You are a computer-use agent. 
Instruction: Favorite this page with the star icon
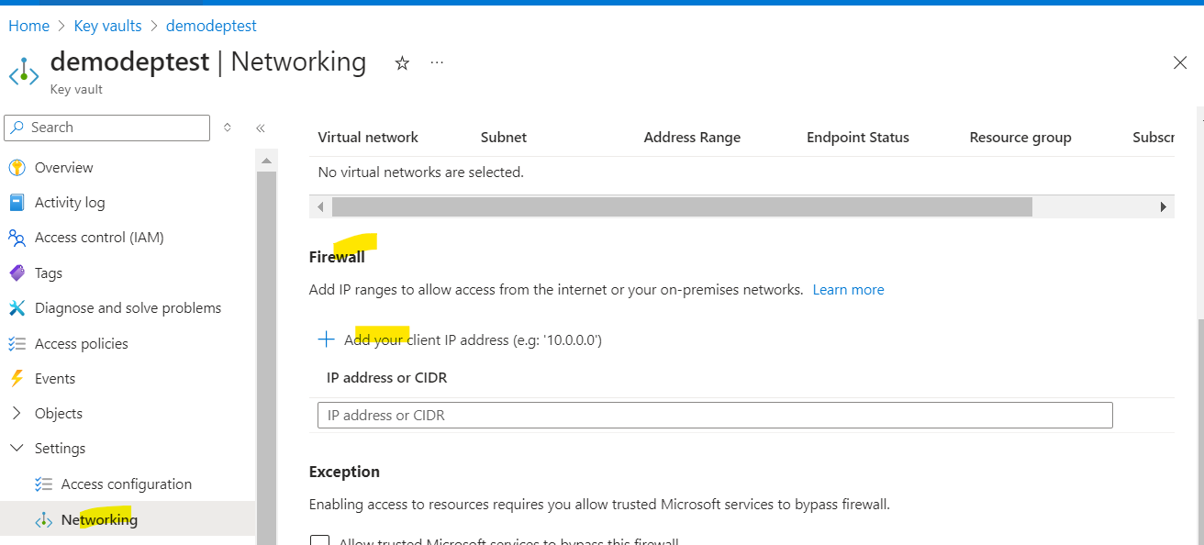click(x=402, y=63)
